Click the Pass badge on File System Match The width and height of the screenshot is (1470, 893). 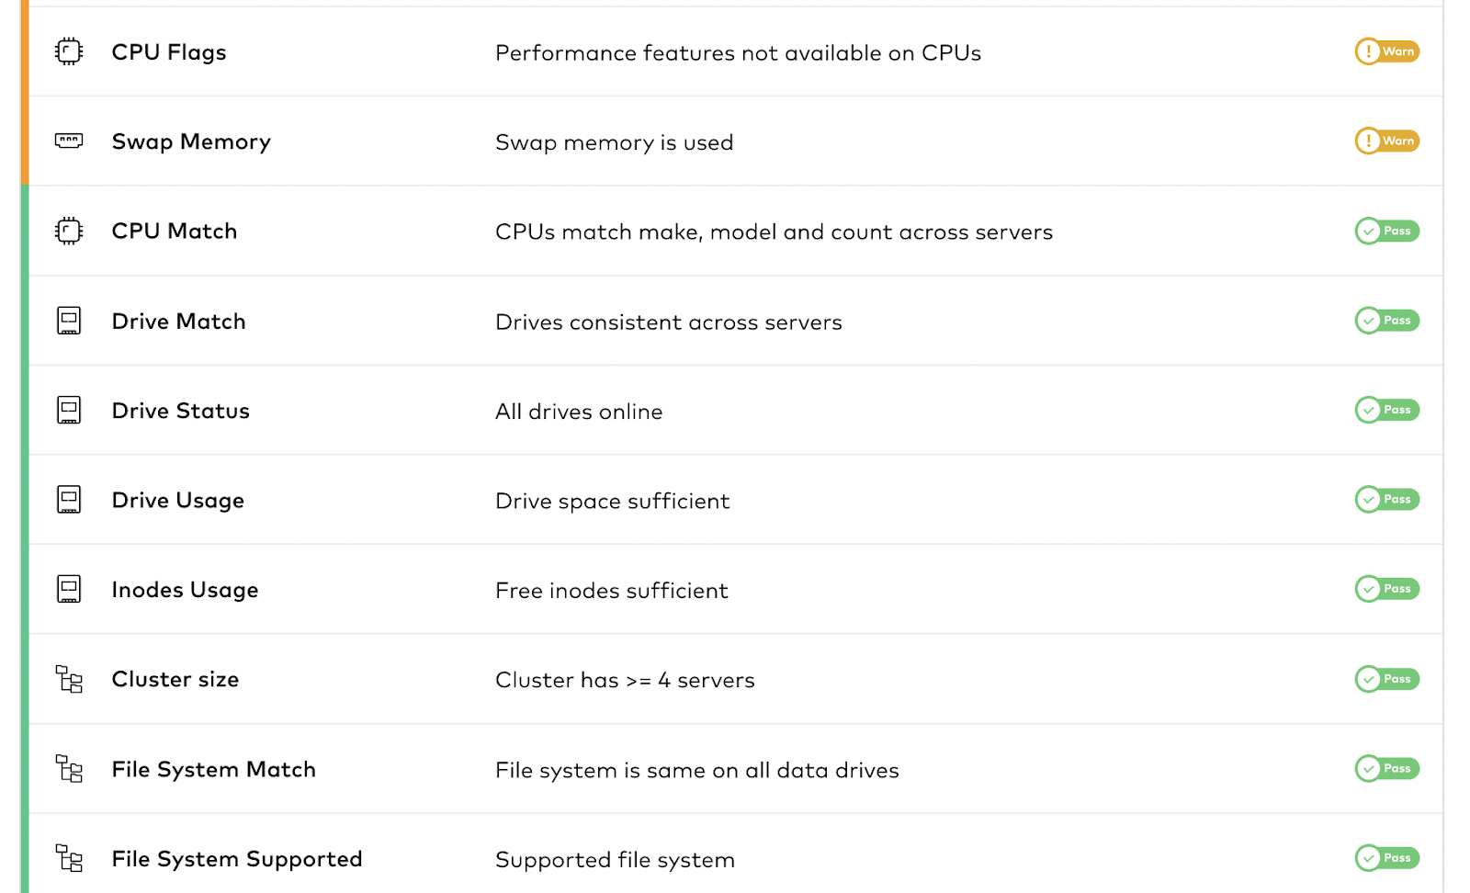1386,768
